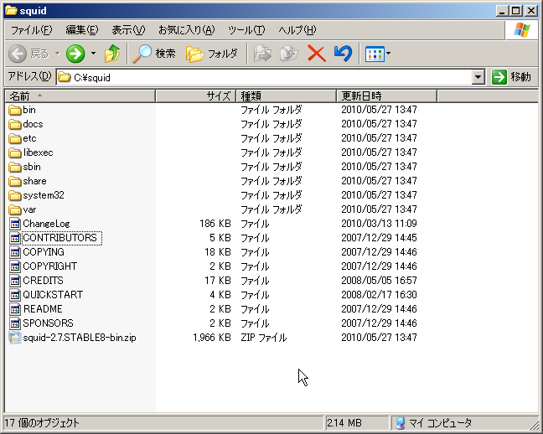Sort by サイズ column header
The width and height of the screenshot is (543, 434).
pyautogui.click(x=195, y=96)
